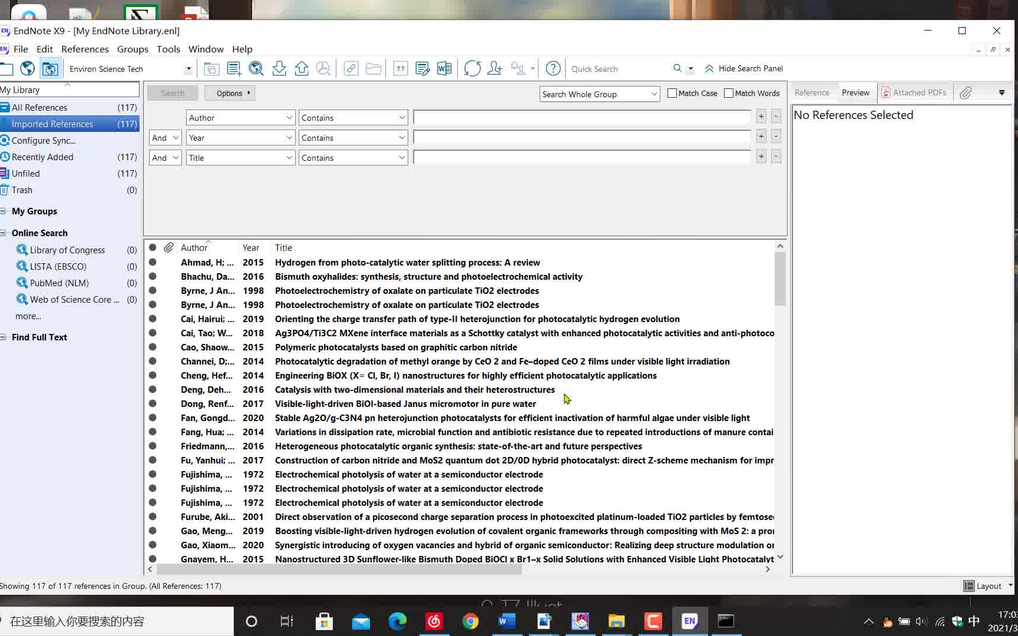Enable the Match Words checkbox
The image size is (1018, 636).
point(729,93)
